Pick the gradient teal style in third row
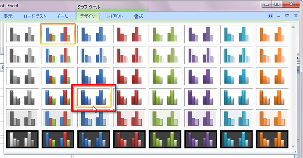This screenshot has width=303, height=158. click(x=236, y=76)
